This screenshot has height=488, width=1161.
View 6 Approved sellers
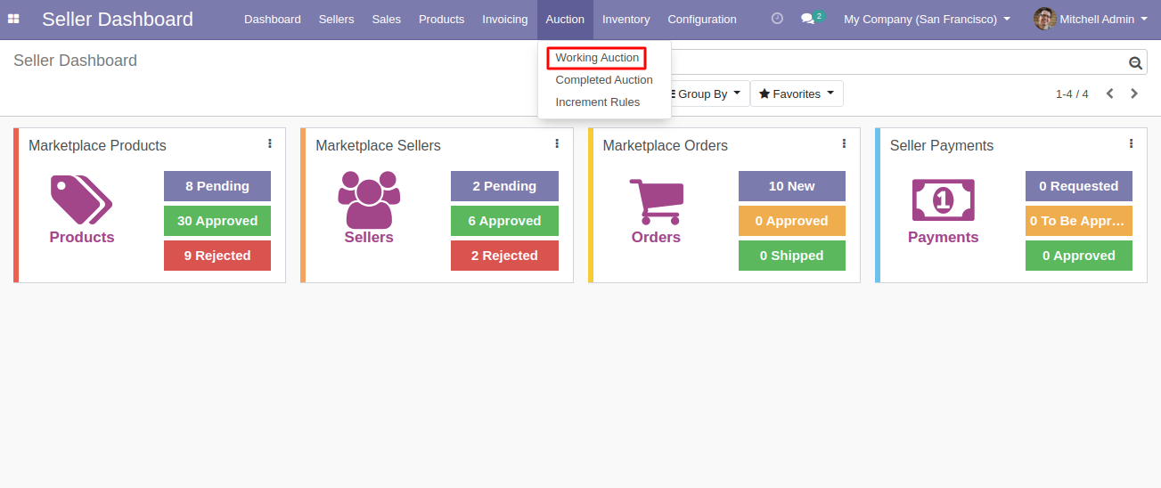pos(504,221)
